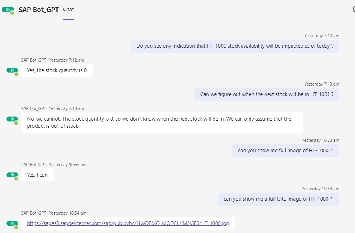
Task: Click the SAP Bot_GPT sender name at 10:54 am
Action: pyautogui.click(x=34, y=213)
